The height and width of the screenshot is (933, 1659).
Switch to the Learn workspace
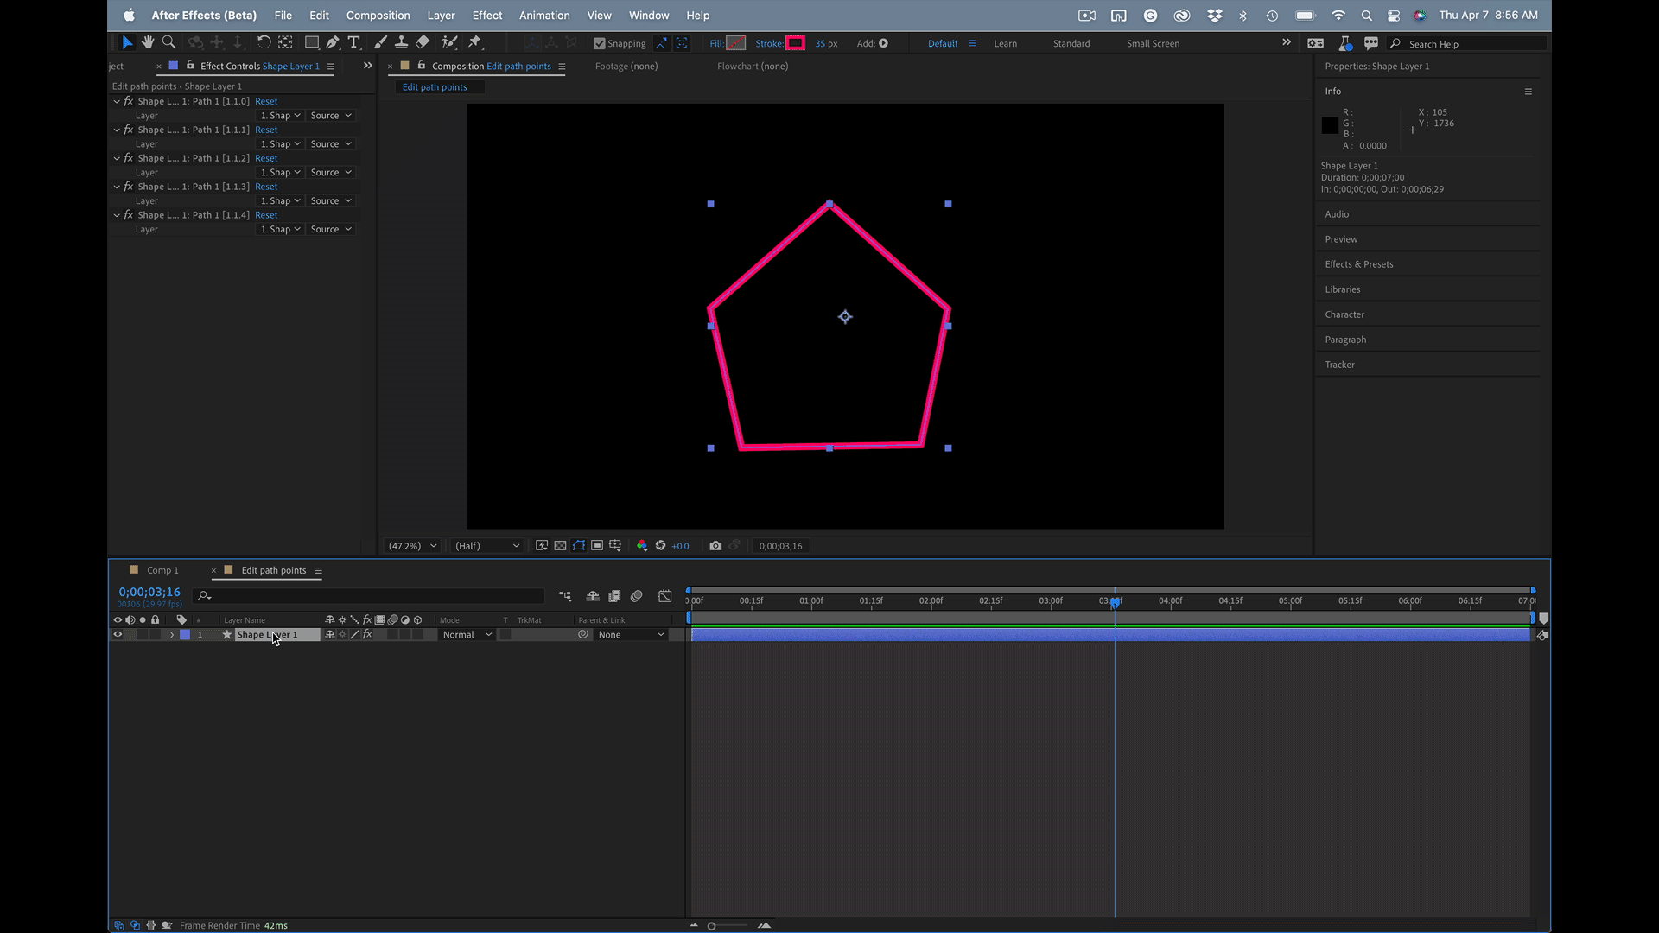point(1005,43)
